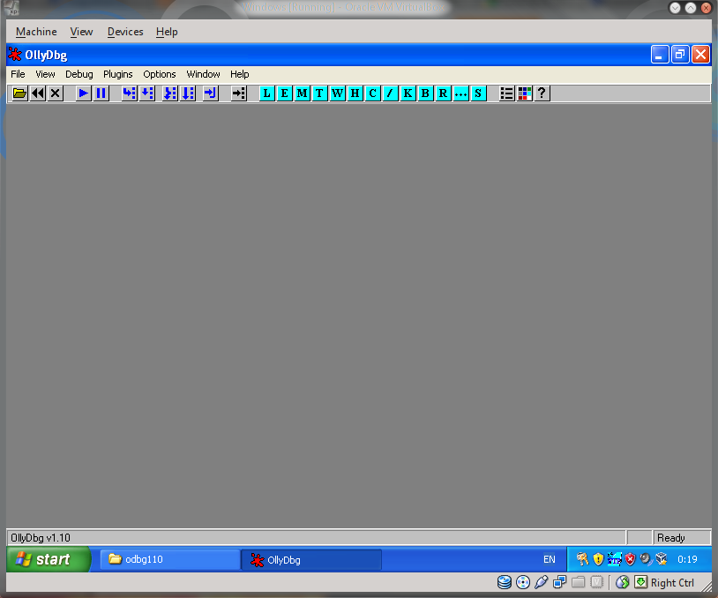Click the VirtualBox USB status icon

542,582
